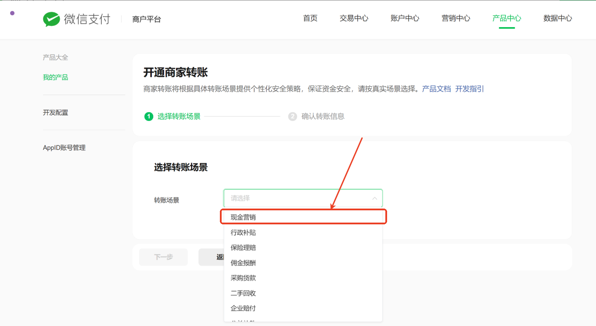The height and width of the screenshot is (326, 596).
Task: Click step 2 确认转账信息 indicator
Action: [x=316, y=116]
